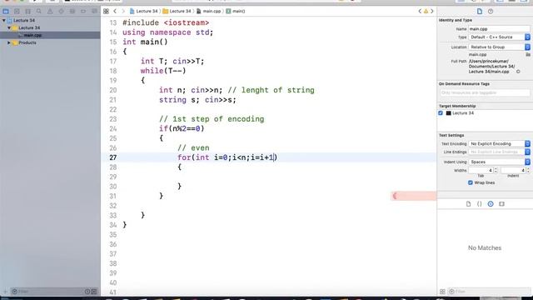Viewport: 533px width, 300px height.
Task: Collapse the Lecture 34 group folder
Action: [x=9, y=27]
